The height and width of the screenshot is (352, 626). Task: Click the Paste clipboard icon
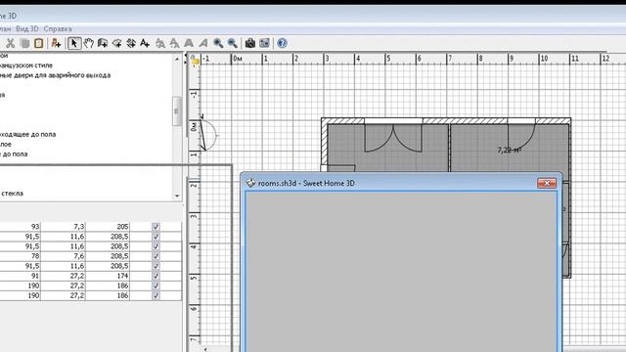pos(39,43)
